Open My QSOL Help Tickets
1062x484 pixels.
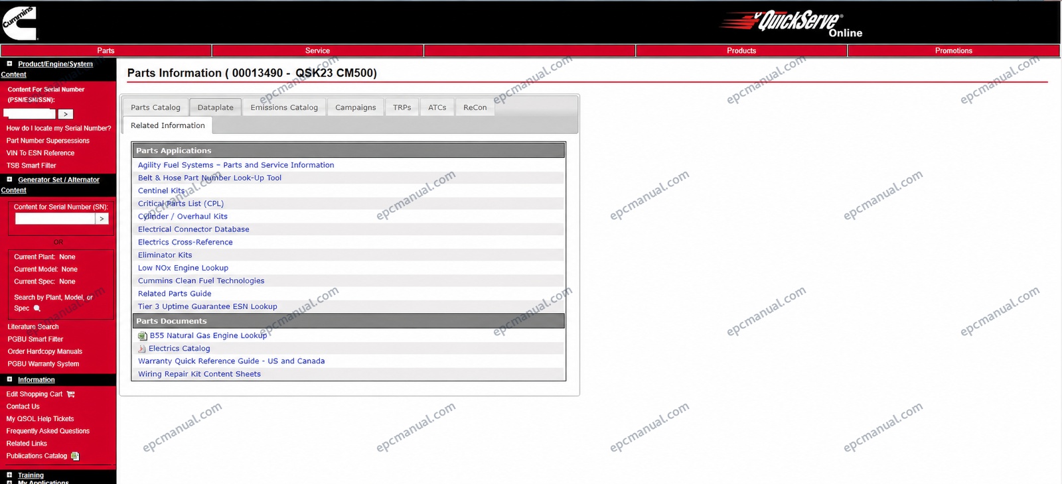click(40, 419)
